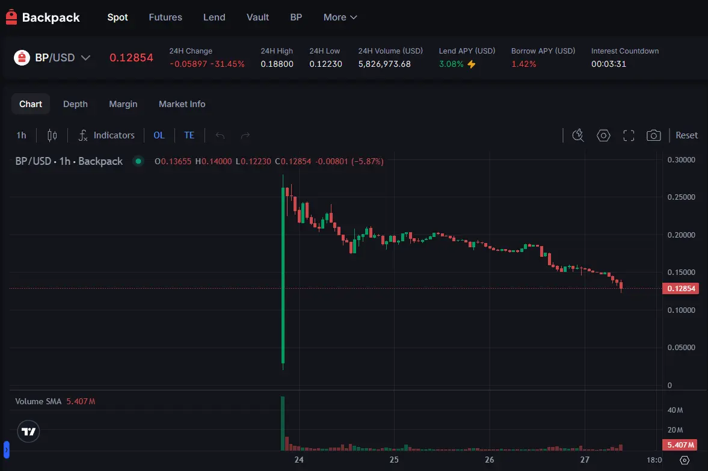Viewport: 708px width, 471px height.
Task: Click the date label 25 on time axis
Action: [x=394, y=460]
